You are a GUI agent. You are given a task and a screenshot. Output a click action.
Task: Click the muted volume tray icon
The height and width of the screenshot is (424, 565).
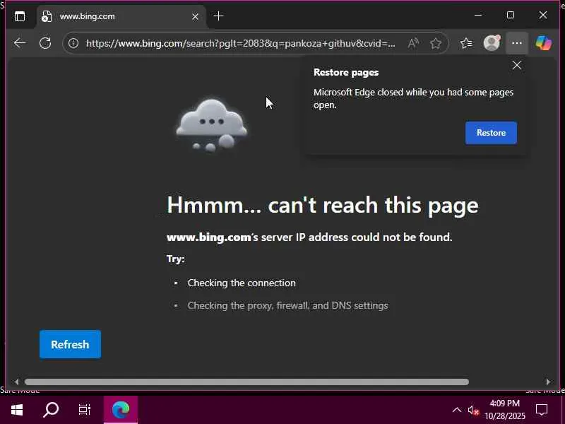[473, 410]
